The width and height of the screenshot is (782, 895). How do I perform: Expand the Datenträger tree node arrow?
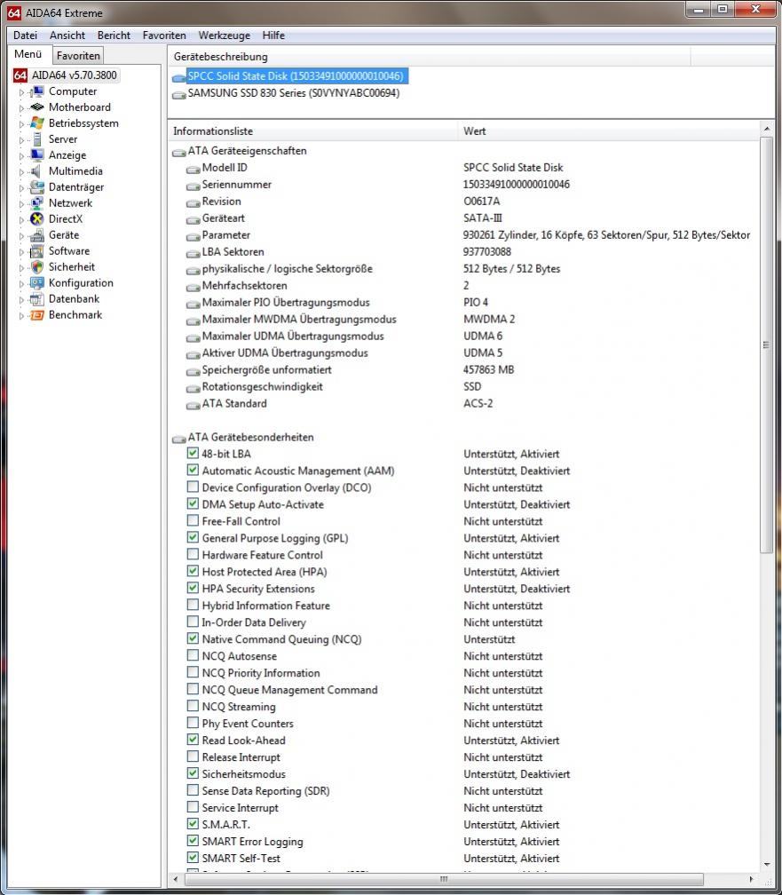[x=21, y=188]
